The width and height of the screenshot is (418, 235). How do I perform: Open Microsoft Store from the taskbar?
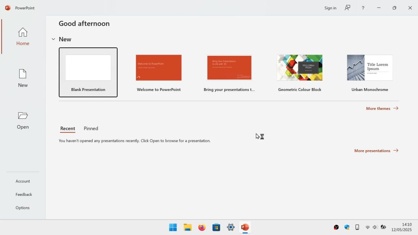click(x=216, y=227)
